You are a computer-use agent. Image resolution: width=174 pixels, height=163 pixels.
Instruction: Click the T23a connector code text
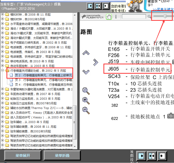coord(114,90)
